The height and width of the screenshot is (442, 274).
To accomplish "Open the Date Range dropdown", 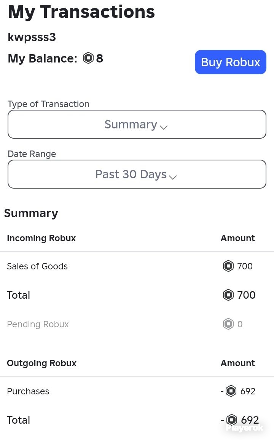I will pyautogui.click(x=137, y=174).
